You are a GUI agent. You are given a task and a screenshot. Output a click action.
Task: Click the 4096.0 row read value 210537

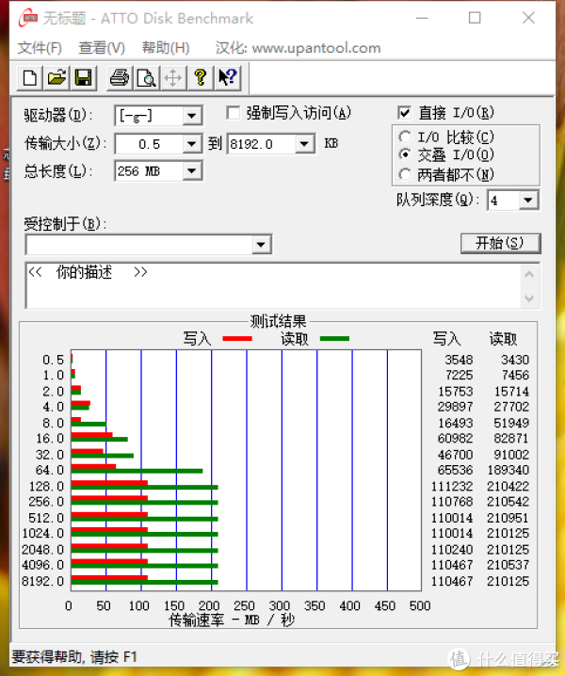(508, 565)
